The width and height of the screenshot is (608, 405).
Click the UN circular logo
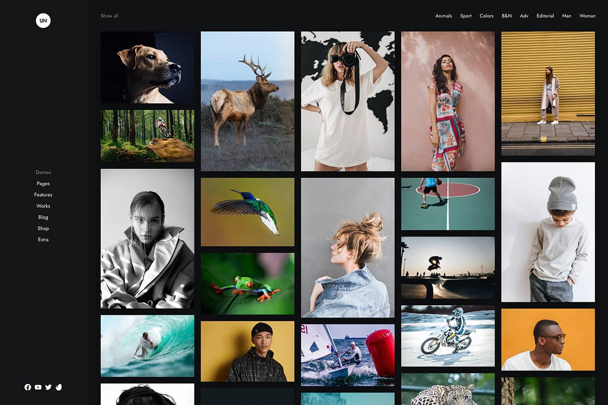pos(43,20)
